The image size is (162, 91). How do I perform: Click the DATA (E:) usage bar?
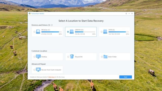tap(119, 32)
